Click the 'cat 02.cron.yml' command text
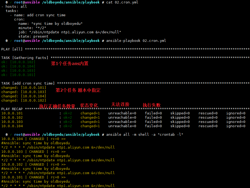Viewport: 250px width, 188px height. pyautogui.click(x=122, y=2)
